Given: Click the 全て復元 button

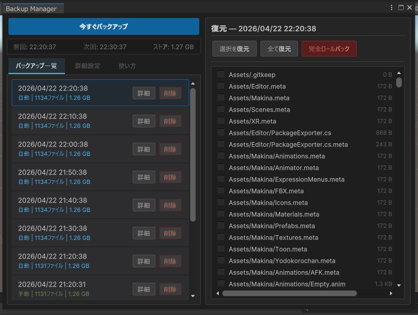Looking at the screenshot, I should click(279, 49).
